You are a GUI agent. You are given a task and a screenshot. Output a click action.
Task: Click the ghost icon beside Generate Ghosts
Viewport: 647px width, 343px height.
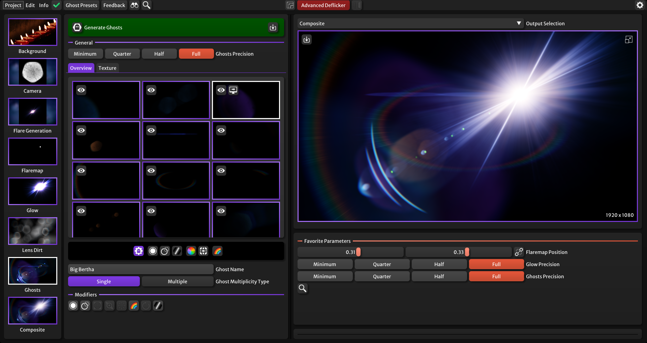click(77, 27)
